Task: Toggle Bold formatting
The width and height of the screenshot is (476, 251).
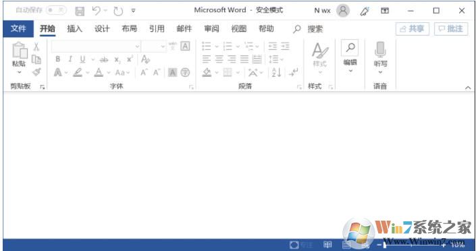Action: 57,59
